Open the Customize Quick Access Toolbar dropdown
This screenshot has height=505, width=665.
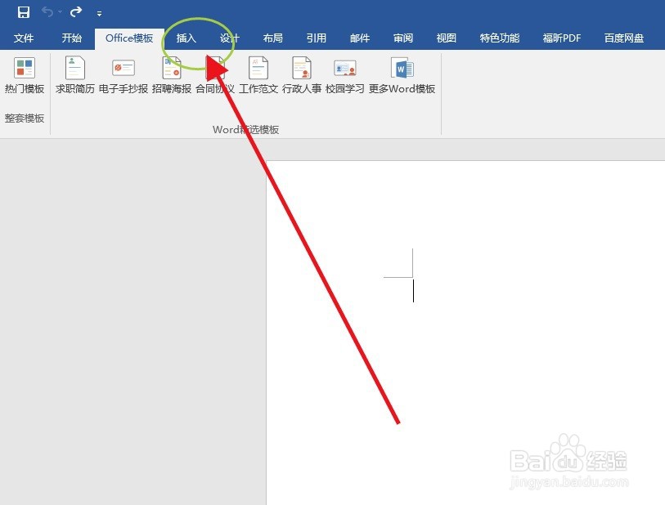[x=99, y=13]
